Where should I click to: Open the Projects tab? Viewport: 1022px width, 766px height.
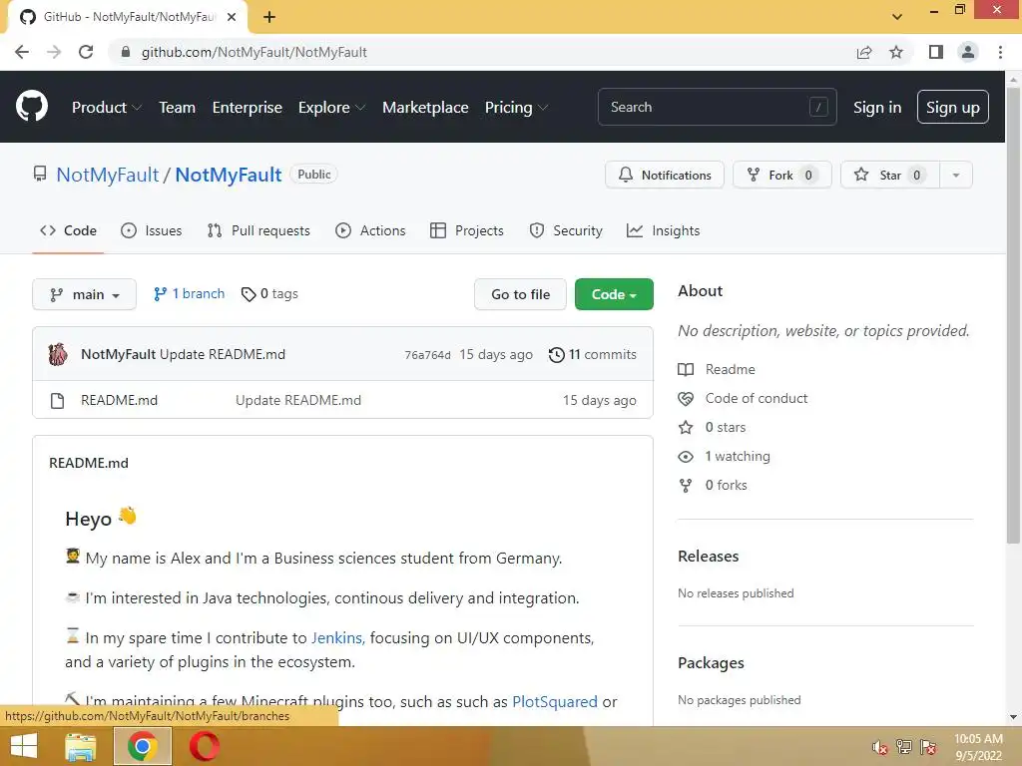click(467, 230)
